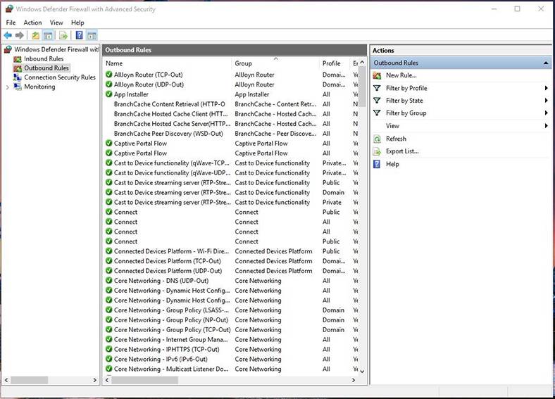The height and width of the screenshot is (399, 555).
Task: Click the Refresh icon in Actions pane
Action: [x=378, y=139]
